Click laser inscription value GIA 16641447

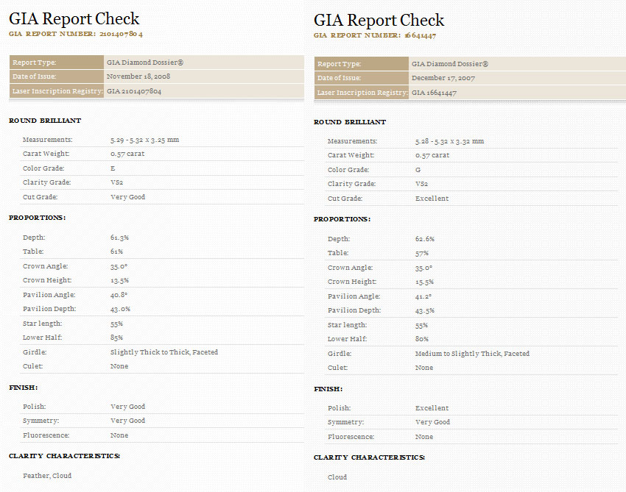[x=434, y=93]
